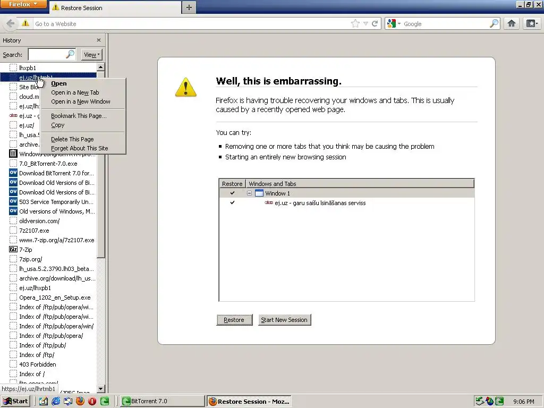Select Index of /ftp/pub/opera/win/ entry
This screenshot has width=544, height=408.
48,326
